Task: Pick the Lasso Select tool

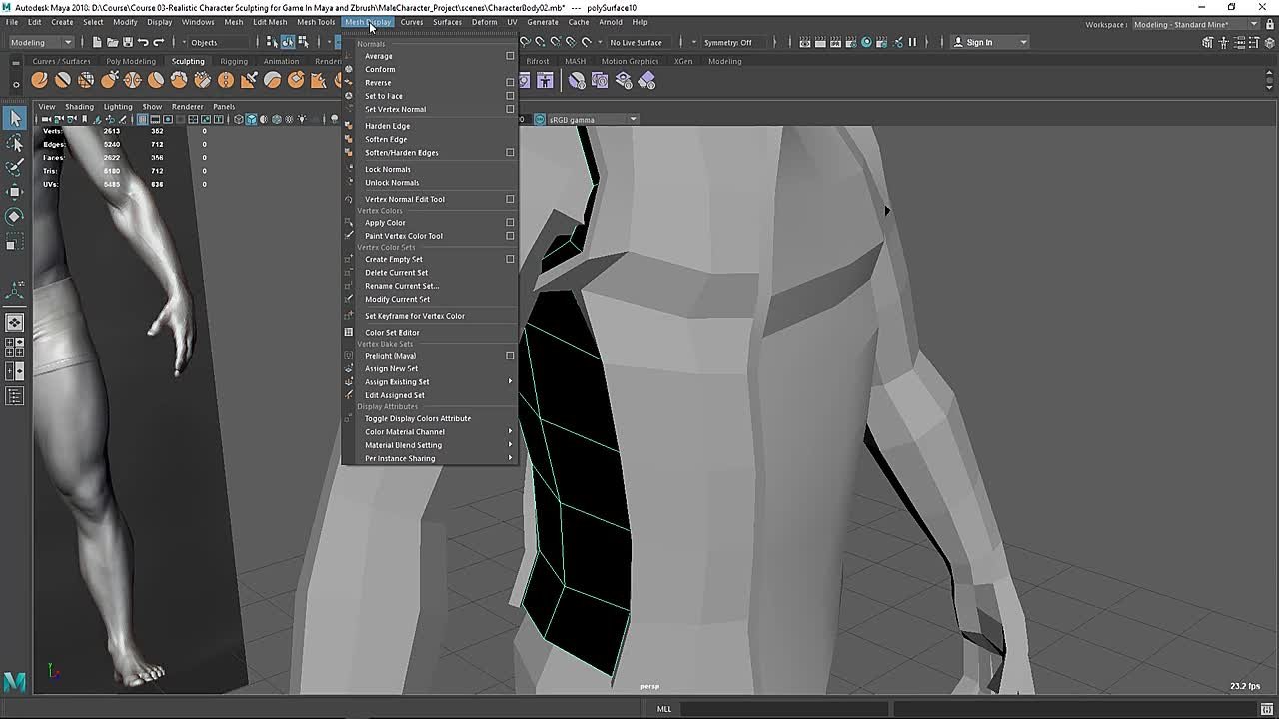Action: click(x=15, y=144)
